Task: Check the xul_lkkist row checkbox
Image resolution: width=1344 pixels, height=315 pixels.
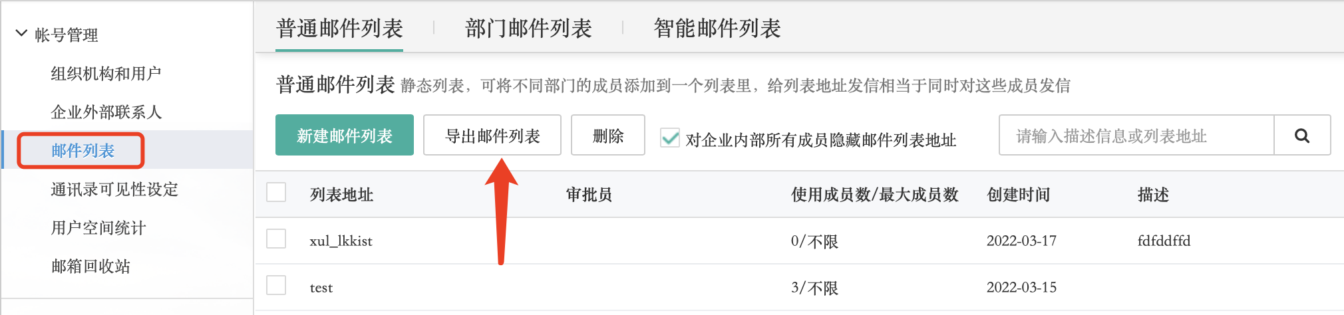Action: pyautogui.click(x=276, y=239)
